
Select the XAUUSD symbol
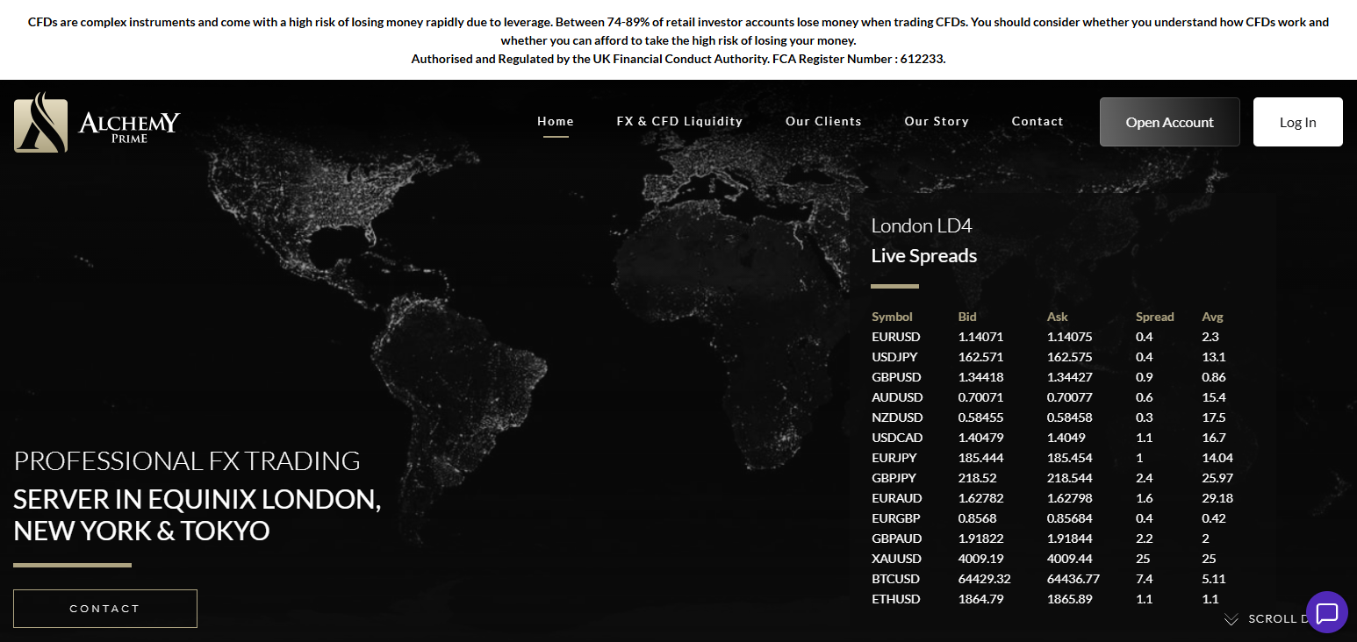(x=897, y=559)
